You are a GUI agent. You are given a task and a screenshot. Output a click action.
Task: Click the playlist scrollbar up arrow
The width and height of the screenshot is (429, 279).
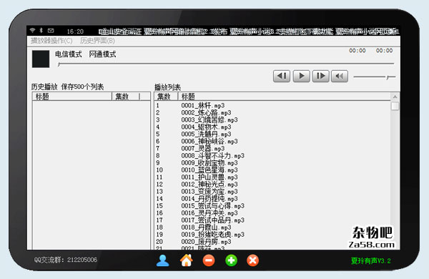[x=395, y=97]
